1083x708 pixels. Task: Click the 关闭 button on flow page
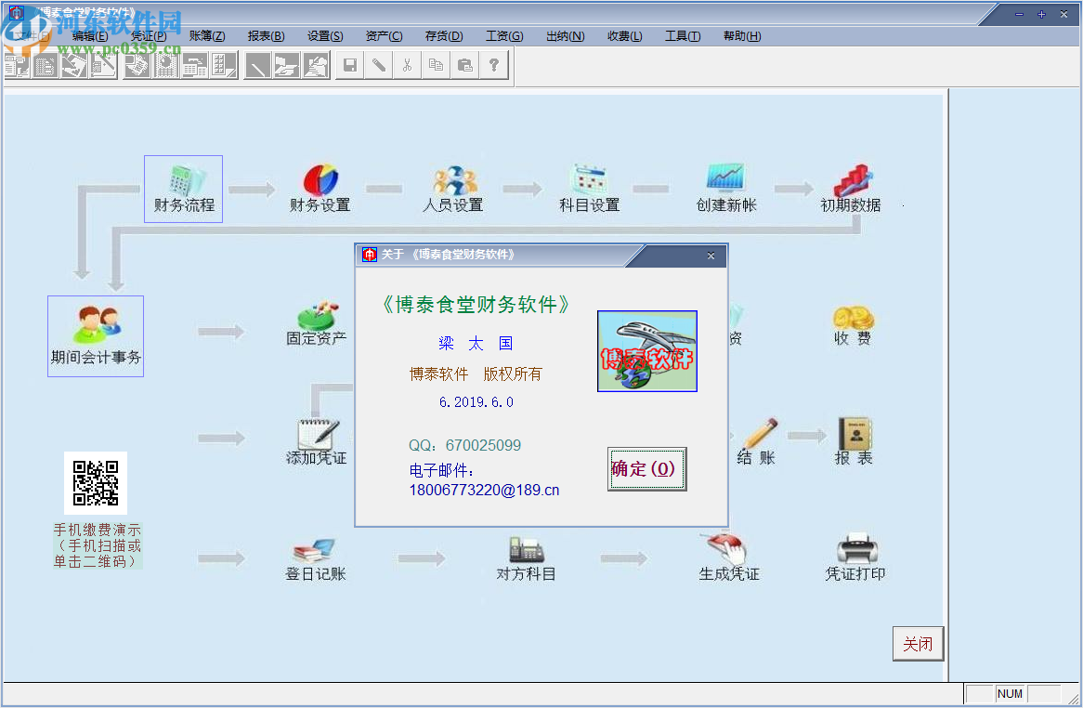pos(918,644)
